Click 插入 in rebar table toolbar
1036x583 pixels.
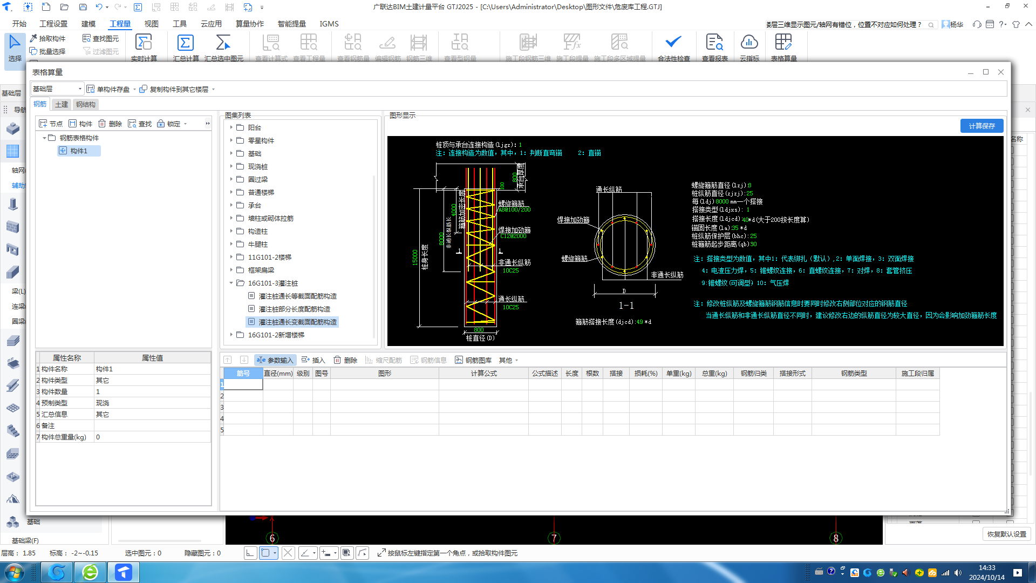pos(313,360)
